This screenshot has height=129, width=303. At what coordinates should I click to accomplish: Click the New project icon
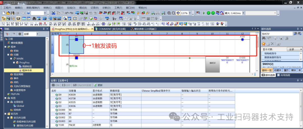[3, 13]
